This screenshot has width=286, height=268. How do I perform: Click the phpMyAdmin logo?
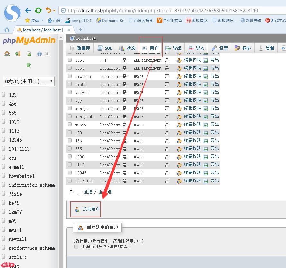point(29,40)
